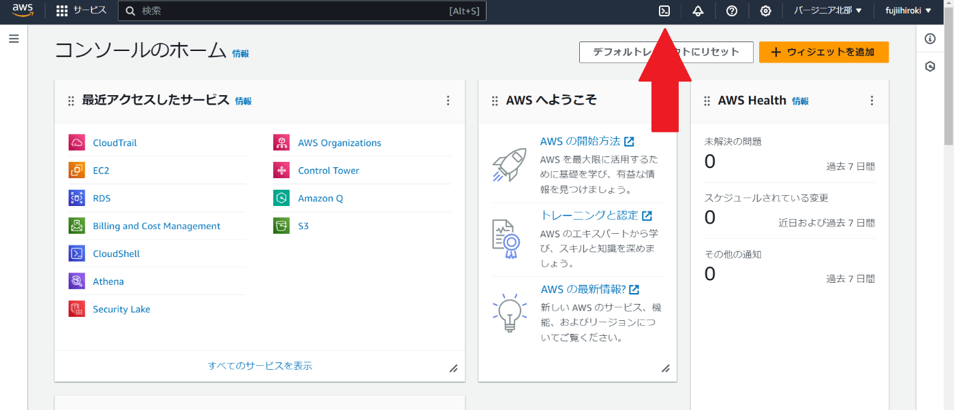The image size is (954, 410).
Task: Grab the drag handle of AWS Welcome widget
Action: click(x=495, y=101)
